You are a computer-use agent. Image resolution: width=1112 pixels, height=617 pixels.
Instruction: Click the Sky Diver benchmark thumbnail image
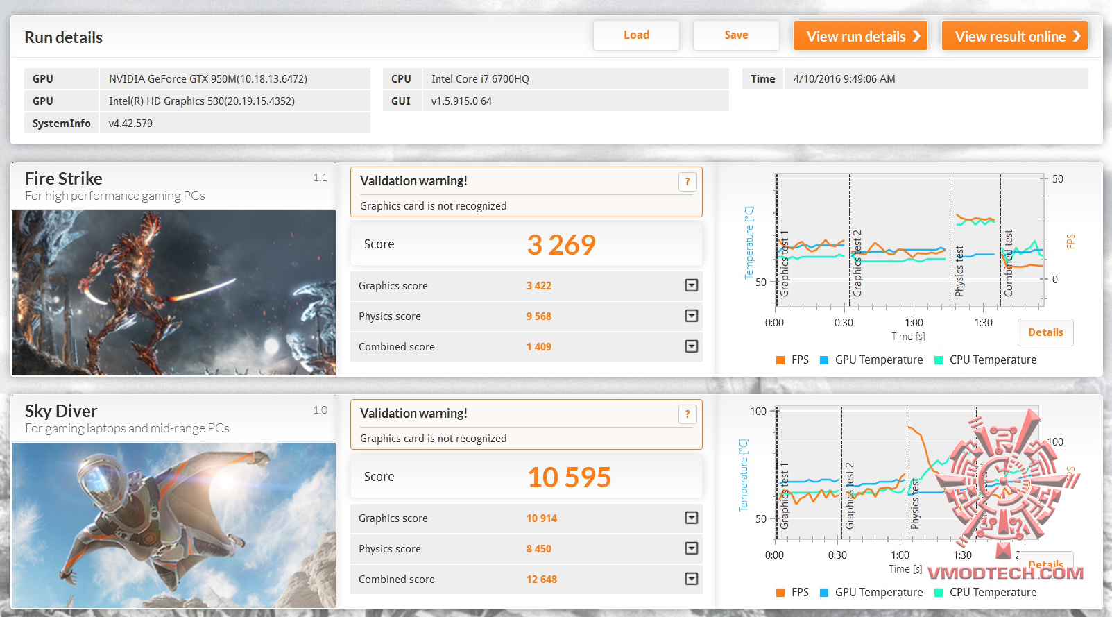click(x=173, y=525)
